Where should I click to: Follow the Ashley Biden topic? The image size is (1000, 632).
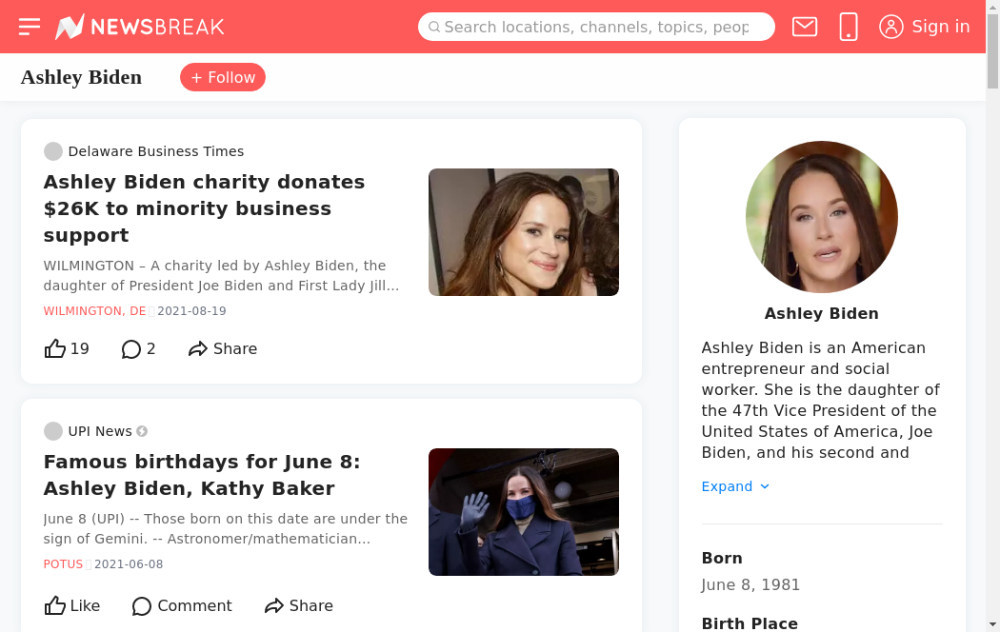pos(223,77)
